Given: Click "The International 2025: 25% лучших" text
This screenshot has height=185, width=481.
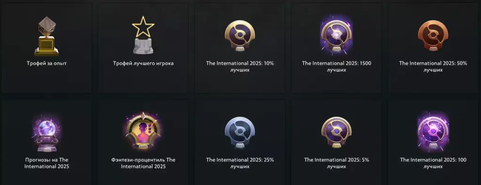Looking at the screenshot, I should 240,163.
